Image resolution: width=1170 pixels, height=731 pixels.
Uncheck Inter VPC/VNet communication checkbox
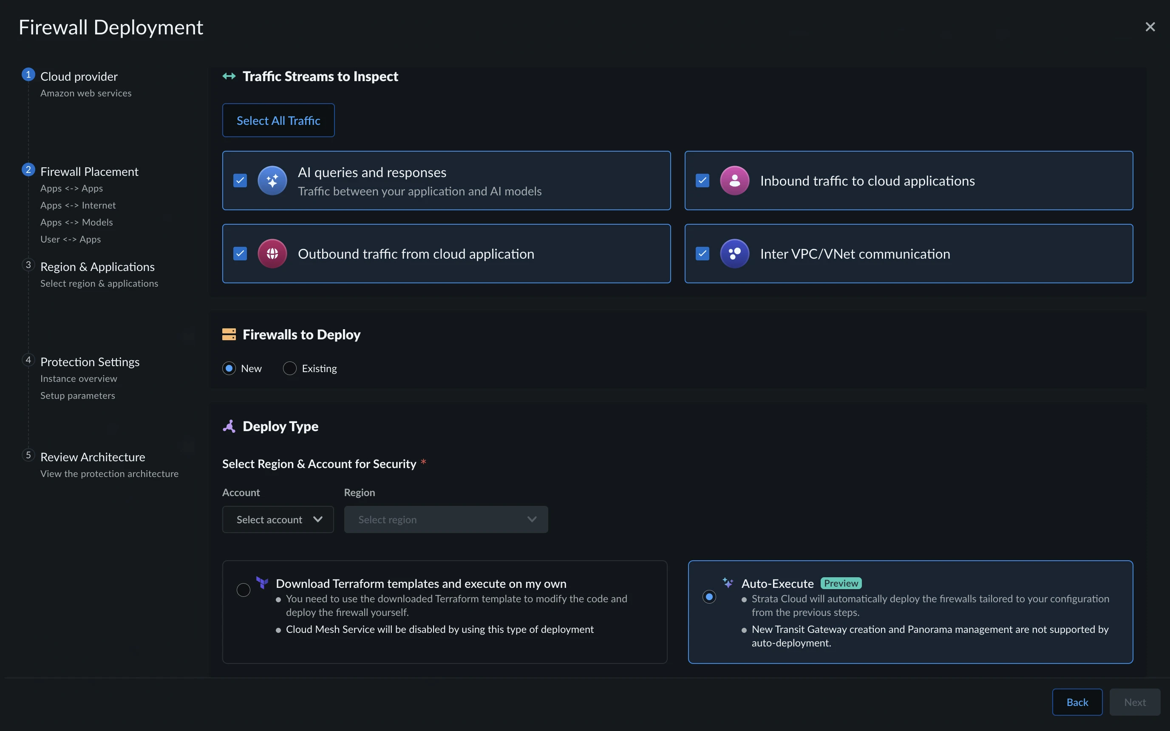702,254
